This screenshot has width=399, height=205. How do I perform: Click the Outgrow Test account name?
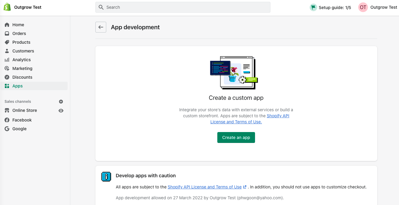pyautogui.click(x=384, y=7)
